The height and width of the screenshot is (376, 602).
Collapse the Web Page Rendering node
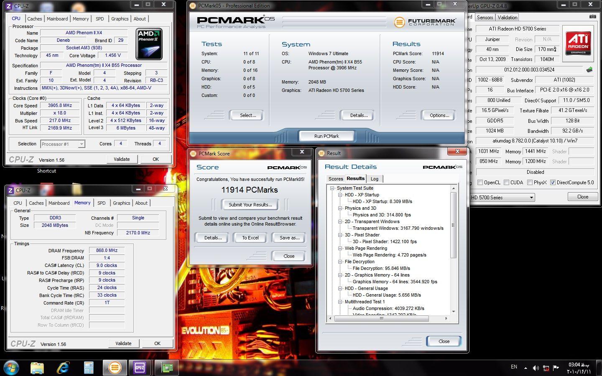pyautogui.click(x=340, y=248)
